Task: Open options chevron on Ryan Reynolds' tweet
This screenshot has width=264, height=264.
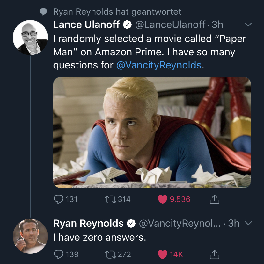Action: pos(248,224)
